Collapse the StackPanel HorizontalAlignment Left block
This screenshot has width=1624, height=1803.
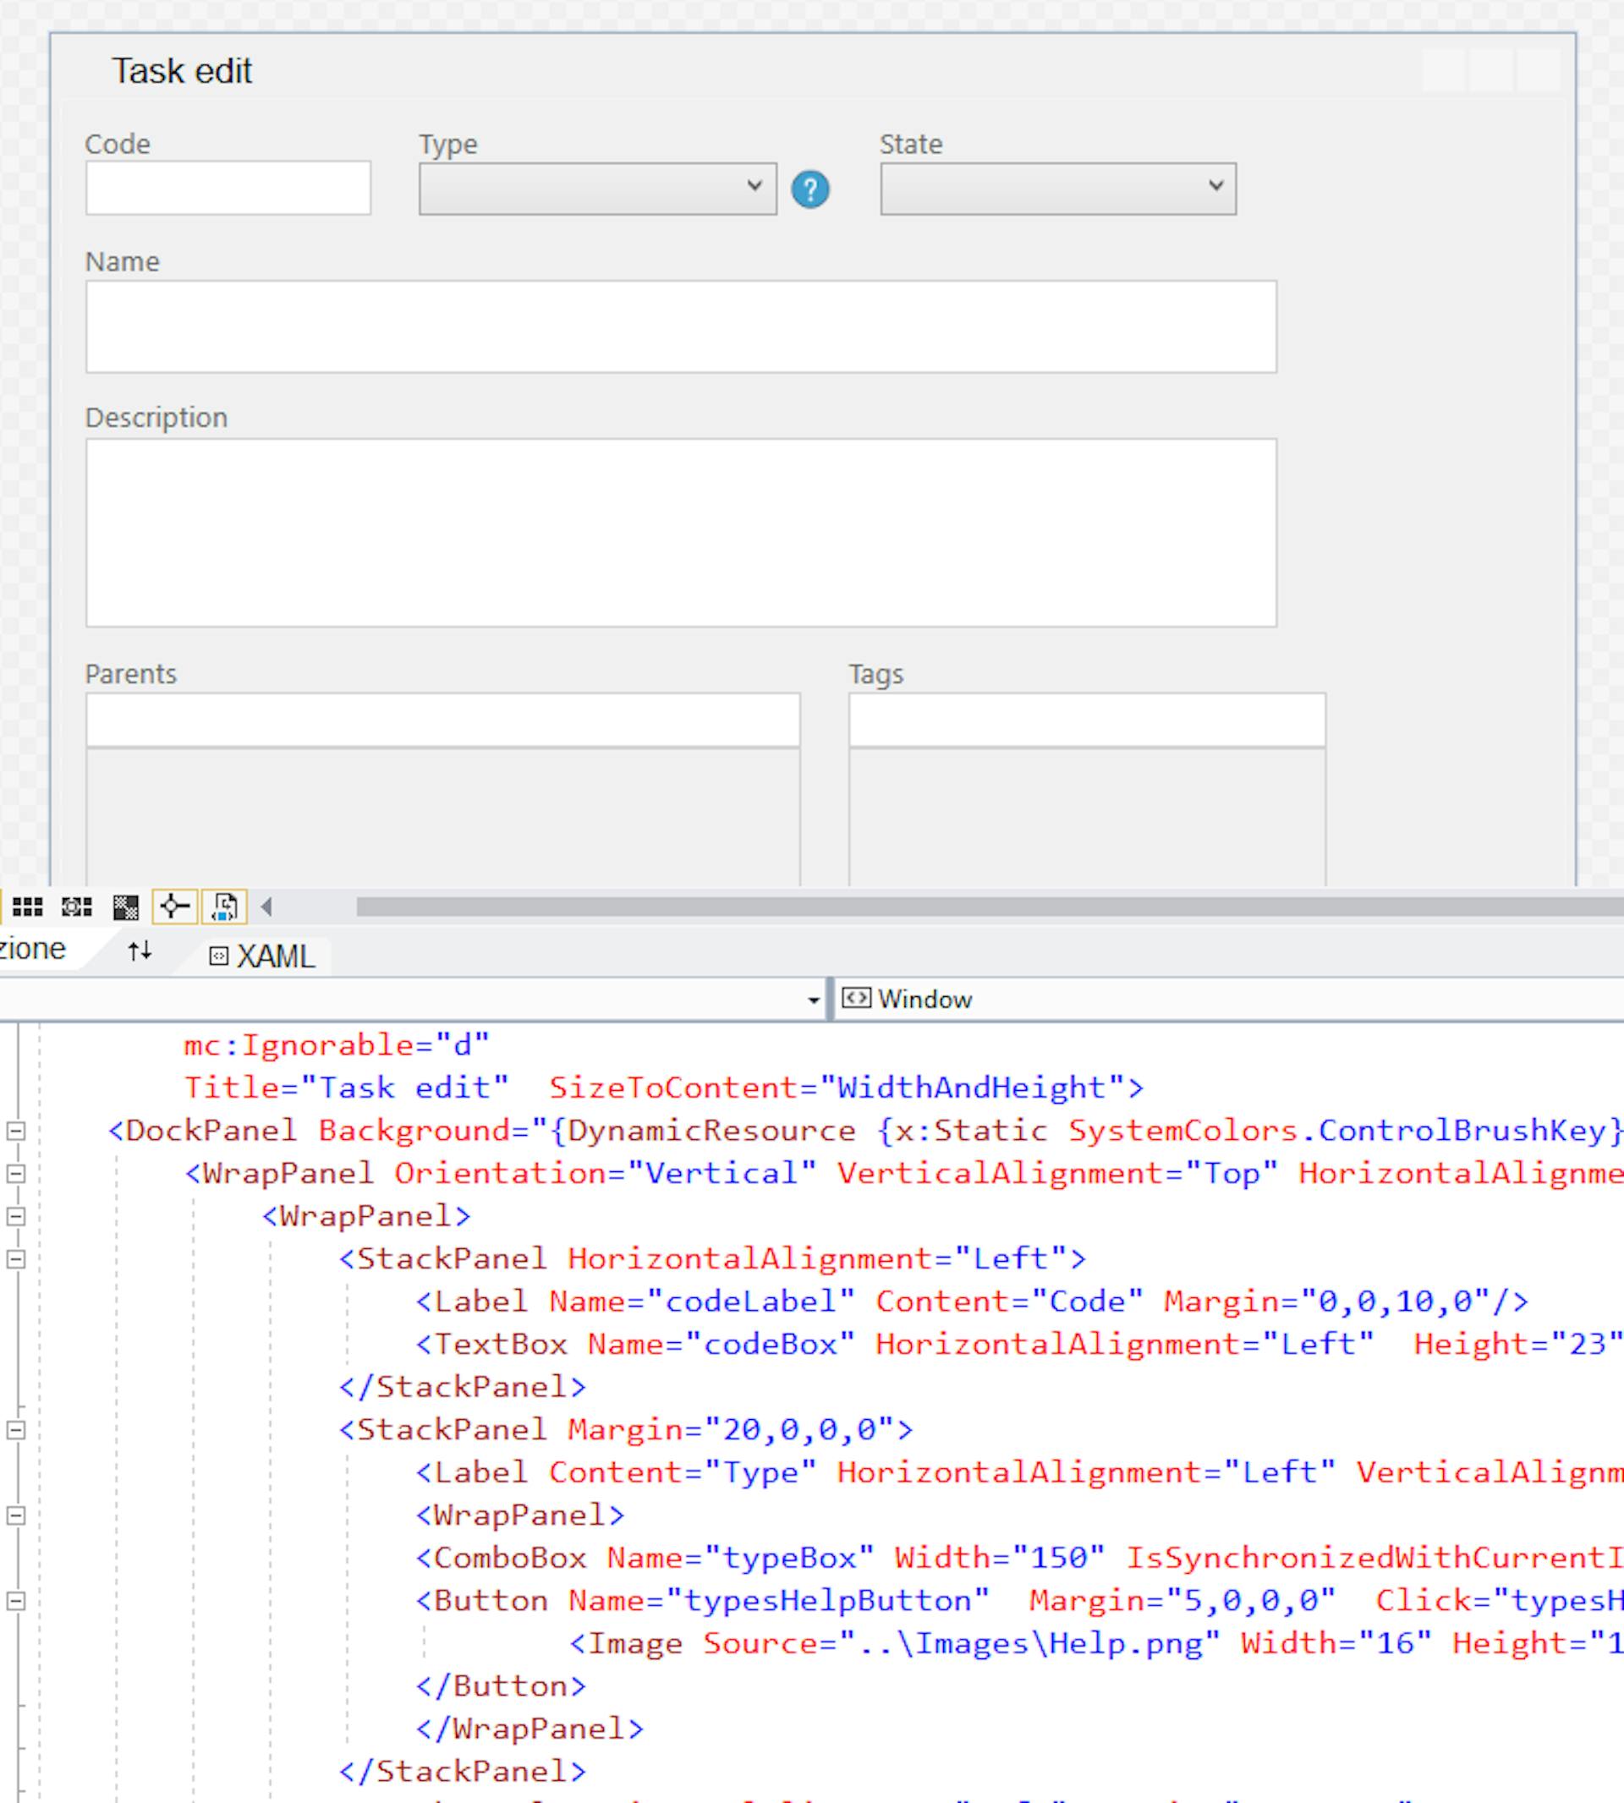pos(16,1258)
